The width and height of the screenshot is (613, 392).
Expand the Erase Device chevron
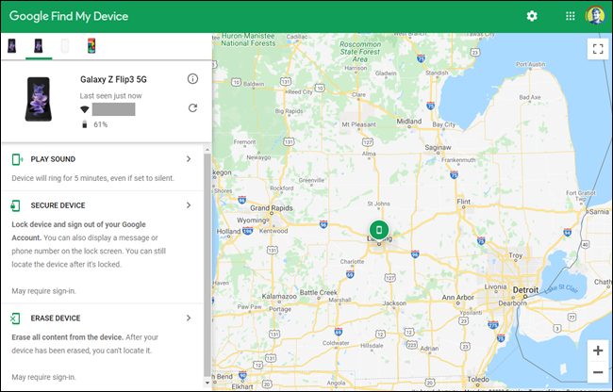[x=189, y=318]
